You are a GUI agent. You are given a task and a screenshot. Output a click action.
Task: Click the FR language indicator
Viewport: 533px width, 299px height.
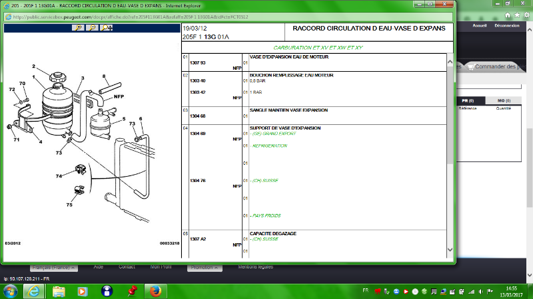[x=365, y=290]
